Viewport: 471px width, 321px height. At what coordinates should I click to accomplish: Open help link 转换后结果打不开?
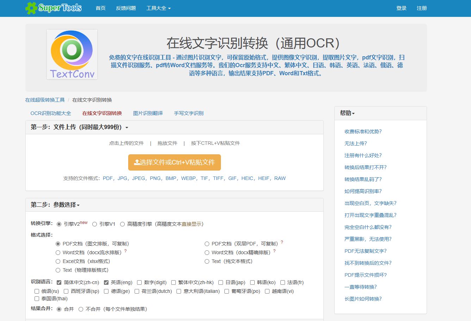click(x=366, y=167)
